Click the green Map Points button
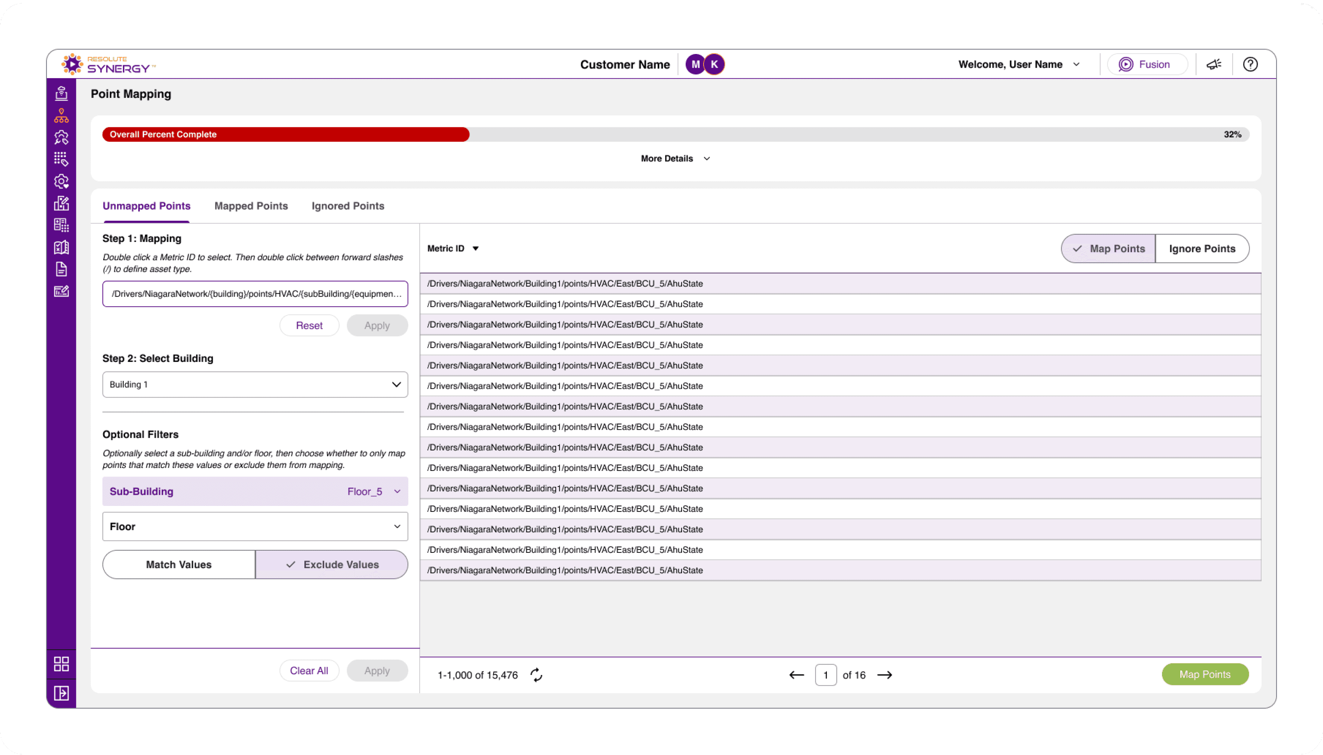Screen dimensions: 1323x755 click(1204, 674)
